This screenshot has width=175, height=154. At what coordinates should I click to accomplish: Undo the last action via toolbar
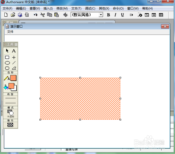(x=36, y=15)
